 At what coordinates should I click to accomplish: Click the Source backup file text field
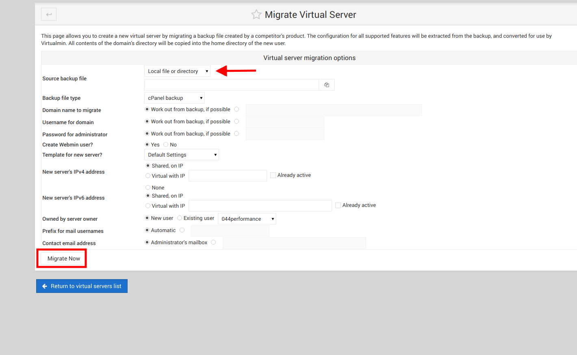point(231,84)
